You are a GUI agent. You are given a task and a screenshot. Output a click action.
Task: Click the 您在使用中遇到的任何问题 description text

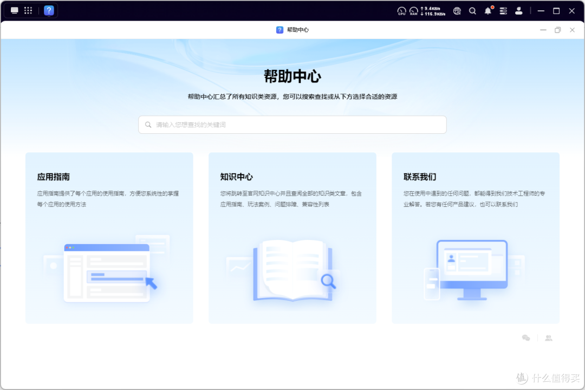point(474,199)
